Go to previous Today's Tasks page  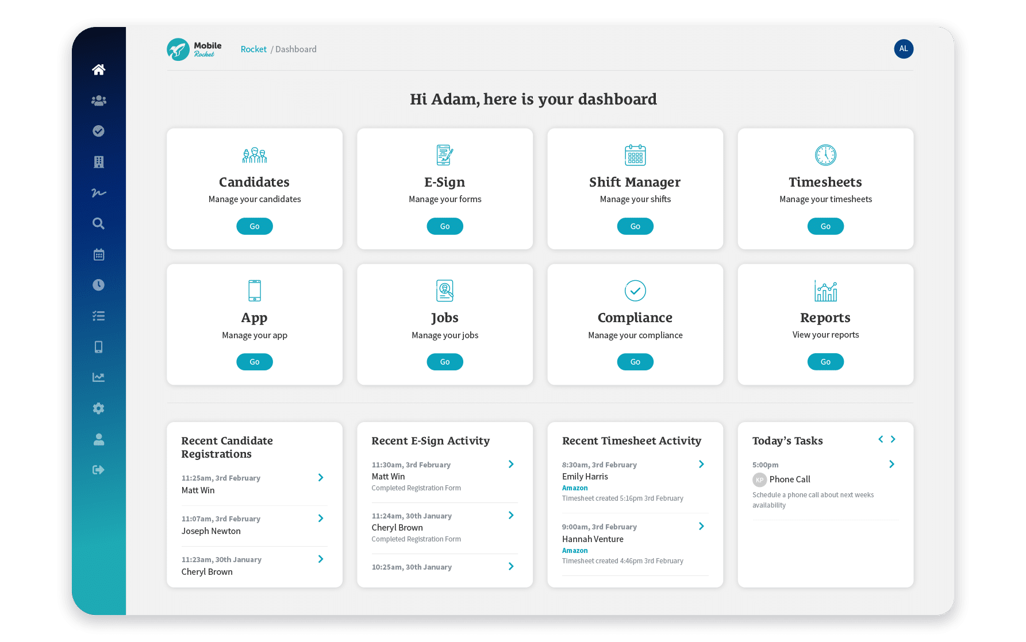click(881, 439)
